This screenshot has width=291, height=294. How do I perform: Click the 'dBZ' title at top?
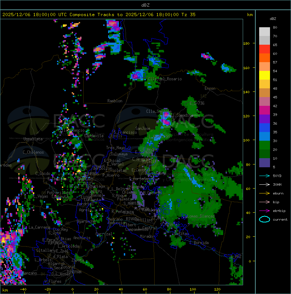click(145, 5)
